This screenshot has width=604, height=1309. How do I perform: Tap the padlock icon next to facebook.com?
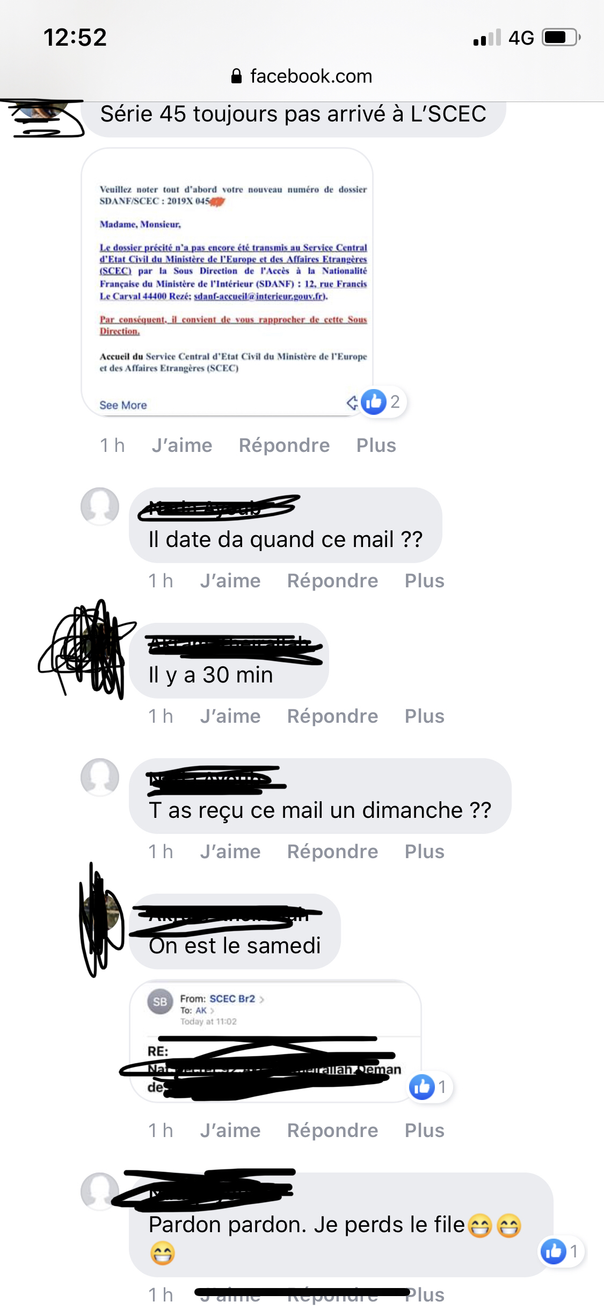[236, 76]
